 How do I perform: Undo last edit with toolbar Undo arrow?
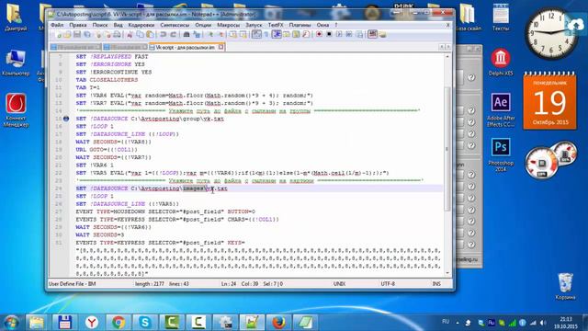click(163, 35)
